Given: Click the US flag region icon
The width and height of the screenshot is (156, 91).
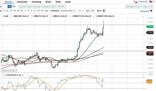Looking at the screenshot, I should coord(151,2).
